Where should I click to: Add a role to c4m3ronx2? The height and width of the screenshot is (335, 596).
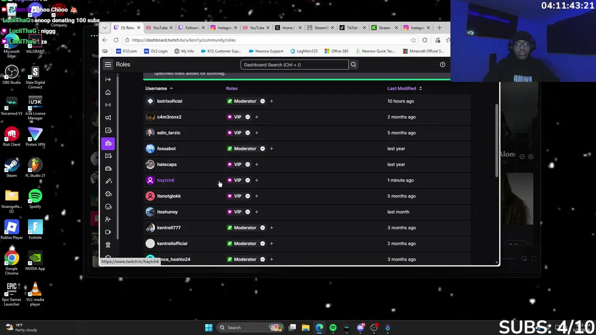[x=257, y=117]
